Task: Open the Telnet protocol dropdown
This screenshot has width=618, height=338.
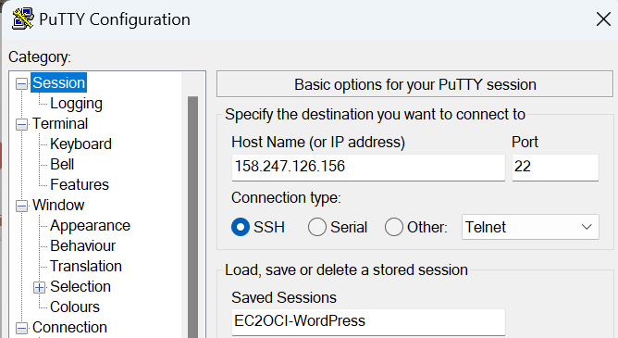Action: click(530, 227)
